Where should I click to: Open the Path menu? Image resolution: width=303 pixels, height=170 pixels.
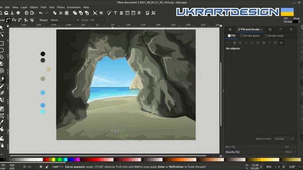[44, 7]
